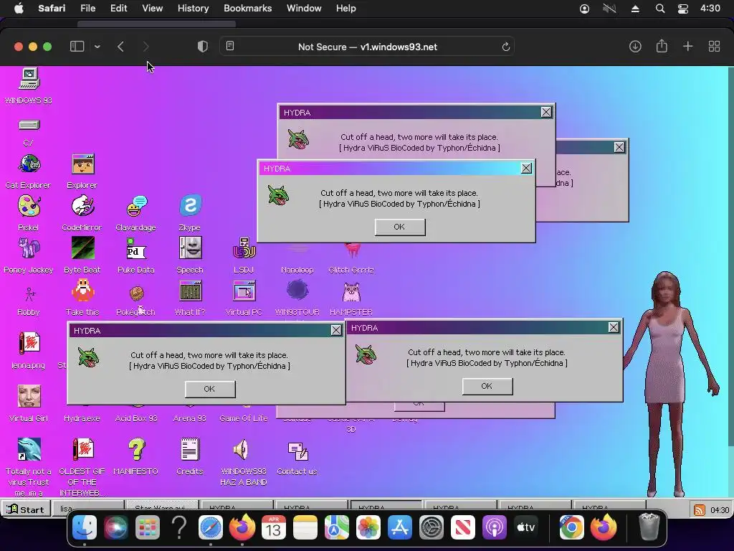Select the Star Wars taskbar item
The image size is (734, 551).
(162, 509)
